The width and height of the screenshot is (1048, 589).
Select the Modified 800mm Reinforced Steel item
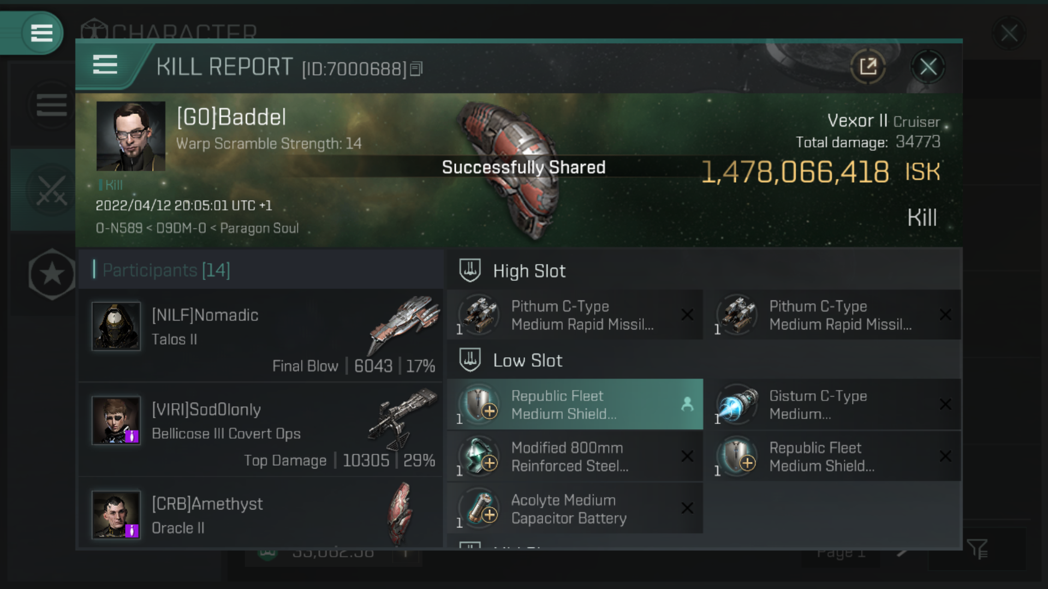[x=575, y=456]
